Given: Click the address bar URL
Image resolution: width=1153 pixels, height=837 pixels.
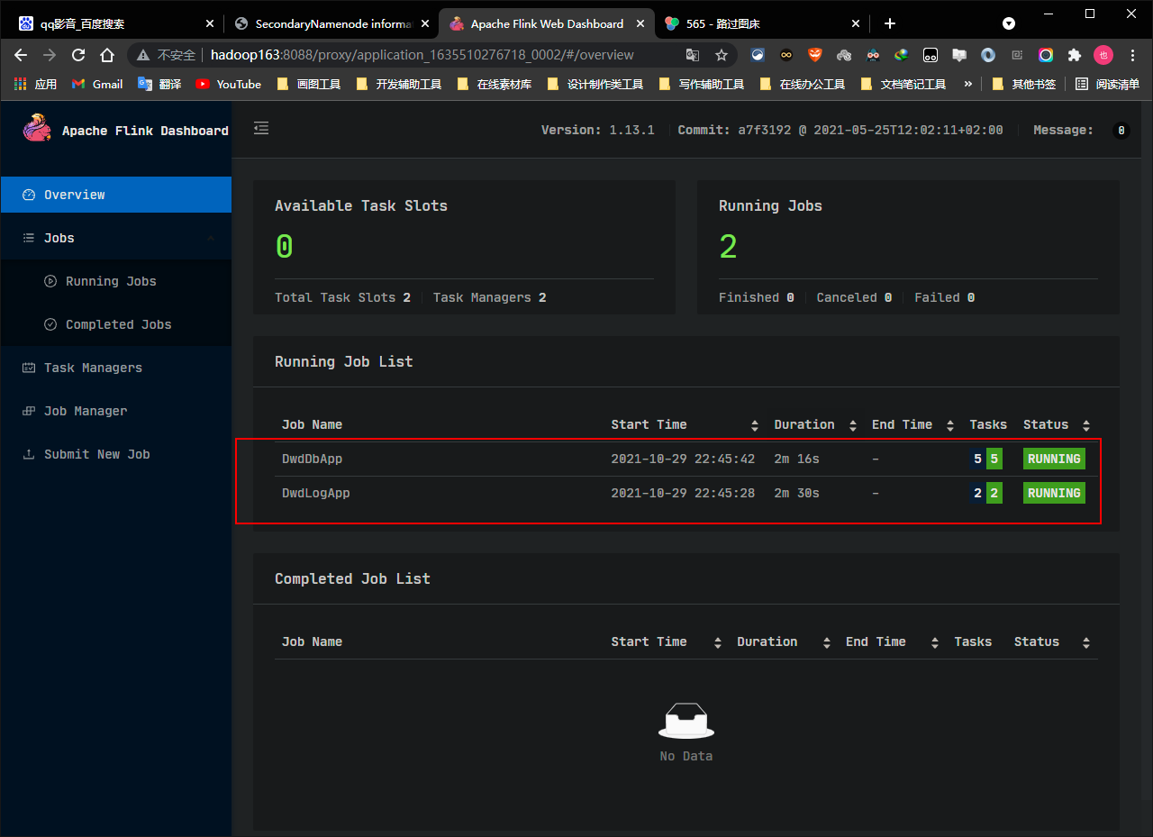Looking at the screenshot, I should coord(422,55).
